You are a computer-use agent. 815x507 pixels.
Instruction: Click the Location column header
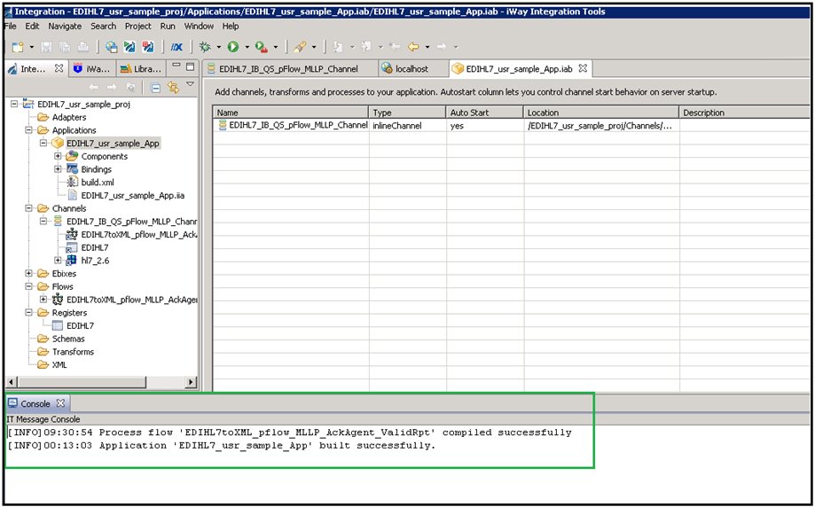tap(601, 113)
